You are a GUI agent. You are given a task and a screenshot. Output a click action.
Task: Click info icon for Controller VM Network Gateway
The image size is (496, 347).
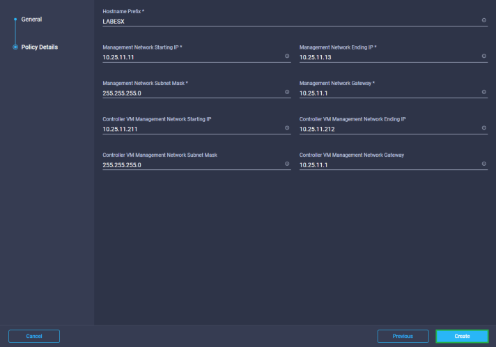(x=484, y=164)
